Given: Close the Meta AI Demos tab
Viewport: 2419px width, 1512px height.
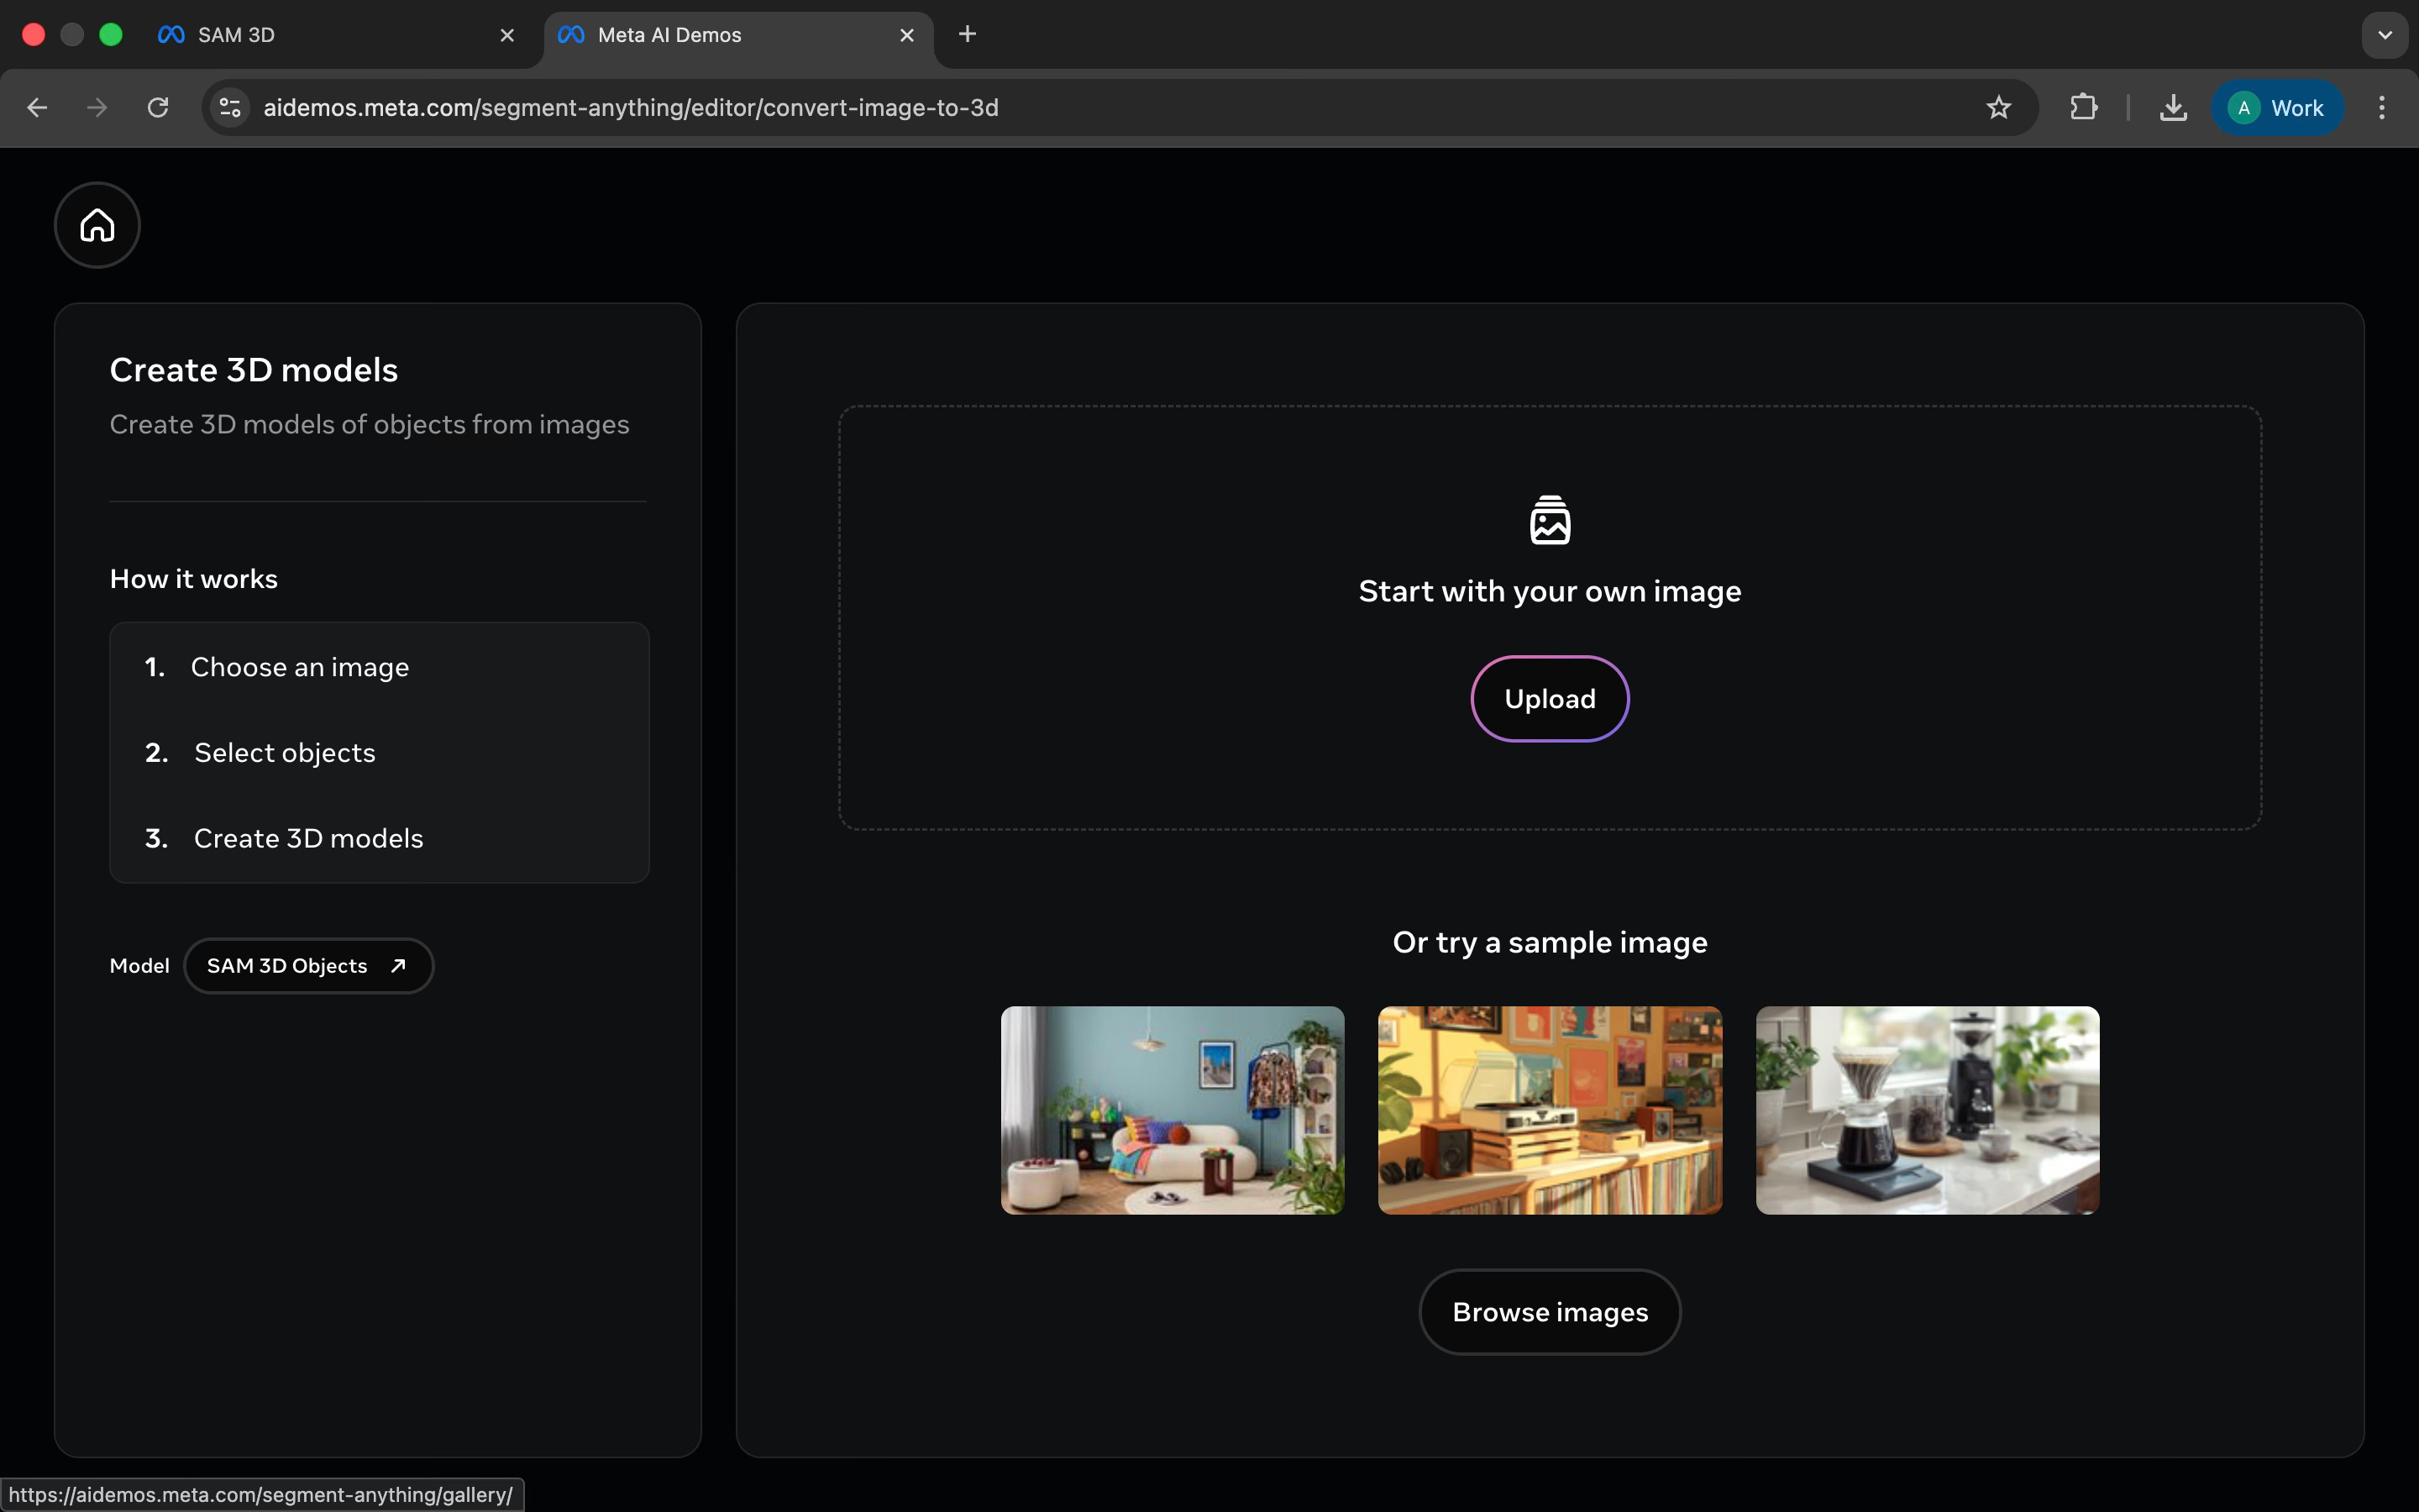Looking at the screenshot, I should point(906,35).
